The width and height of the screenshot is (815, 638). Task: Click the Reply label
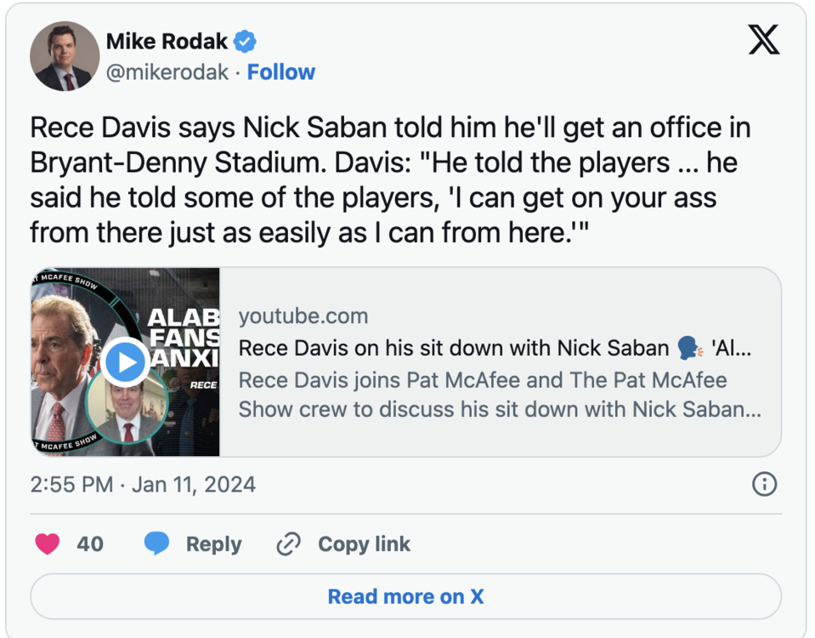click(x=213, y=544)
